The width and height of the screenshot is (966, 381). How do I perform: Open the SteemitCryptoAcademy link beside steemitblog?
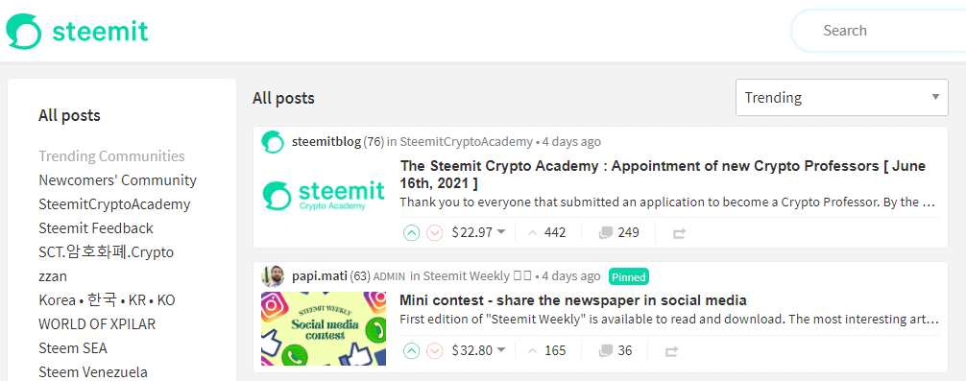(467, 142)
